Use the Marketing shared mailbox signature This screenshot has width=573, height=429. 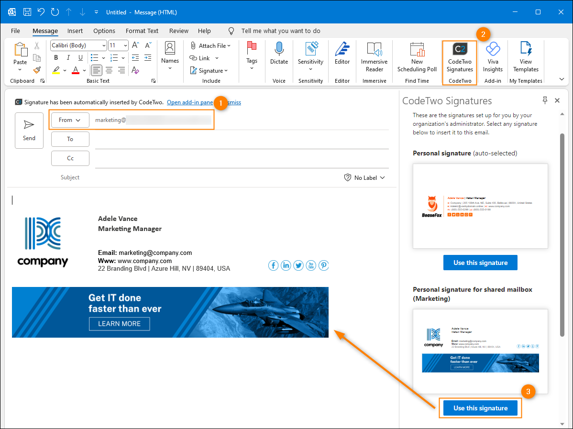[480, 407]
